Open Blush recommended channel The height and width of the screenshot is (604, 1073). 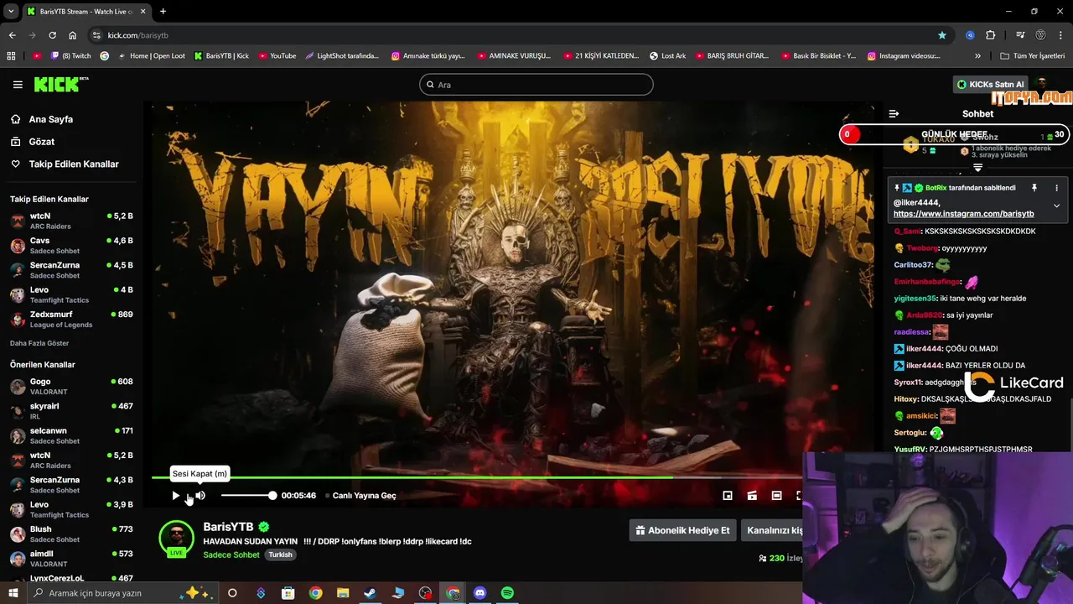pos(71,534)
